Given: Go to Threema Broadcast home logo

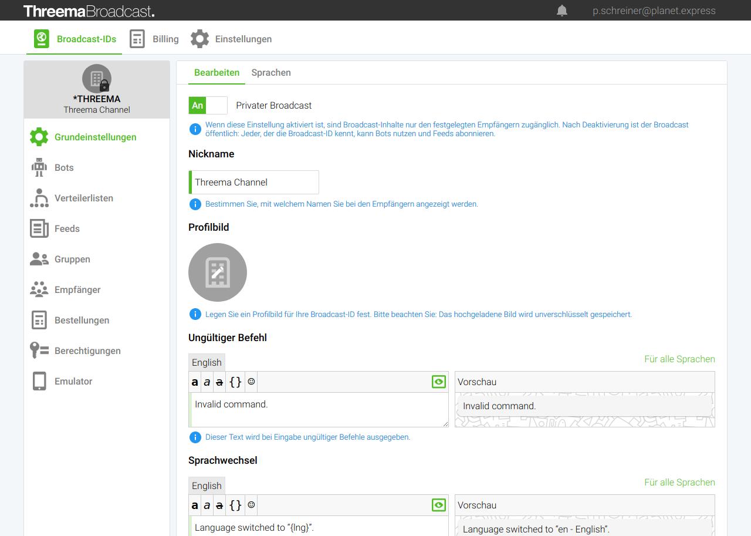Looking at the screenshot, I should pos(89,11).
